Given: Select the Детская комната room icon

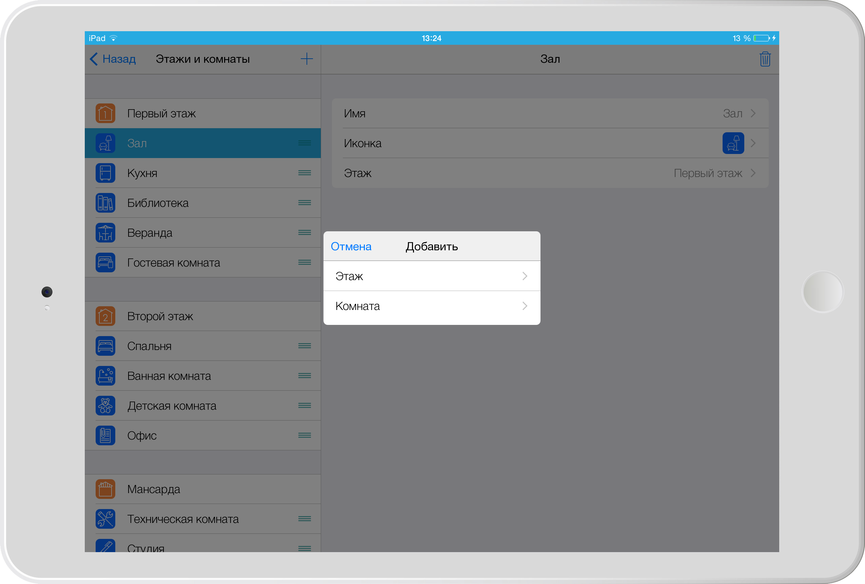Looking at the screenshot, I should click(105, 405).
